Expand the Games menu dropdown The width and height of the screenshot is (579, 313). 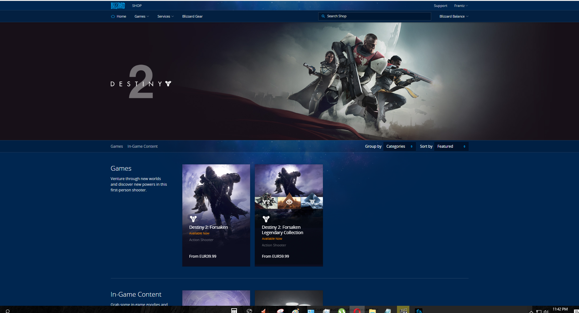click(x=142, y=16)
